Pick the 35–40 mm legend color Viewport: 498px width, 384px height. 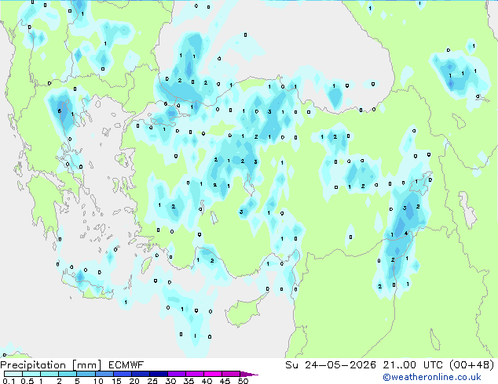194,374
